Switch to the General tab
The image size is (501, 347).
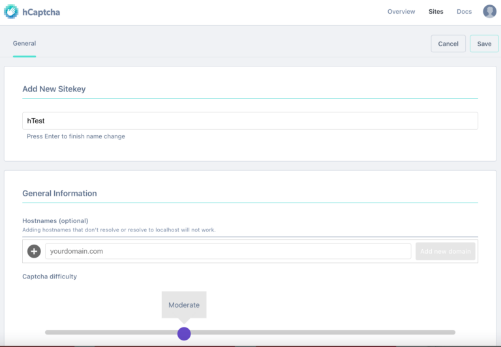(x=24, y=44)
